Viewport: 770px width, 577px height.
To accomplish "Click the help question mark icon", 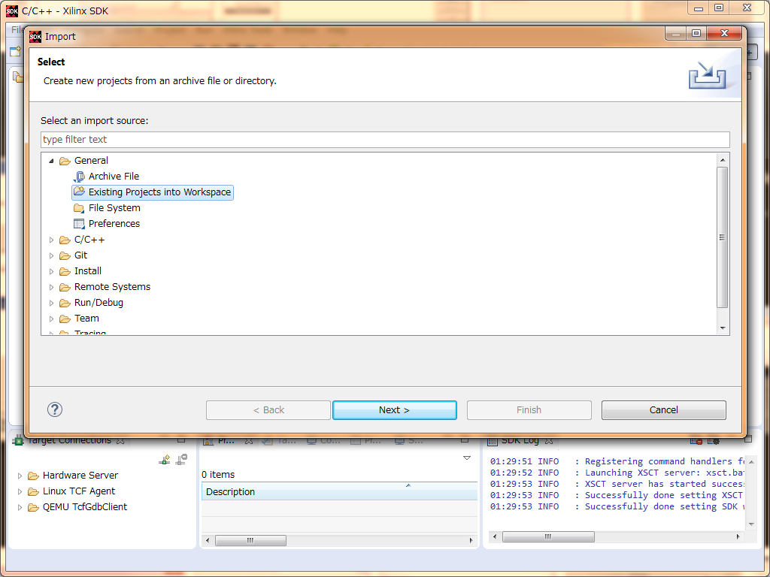I will pyautogui.click(x=54, y=409).
